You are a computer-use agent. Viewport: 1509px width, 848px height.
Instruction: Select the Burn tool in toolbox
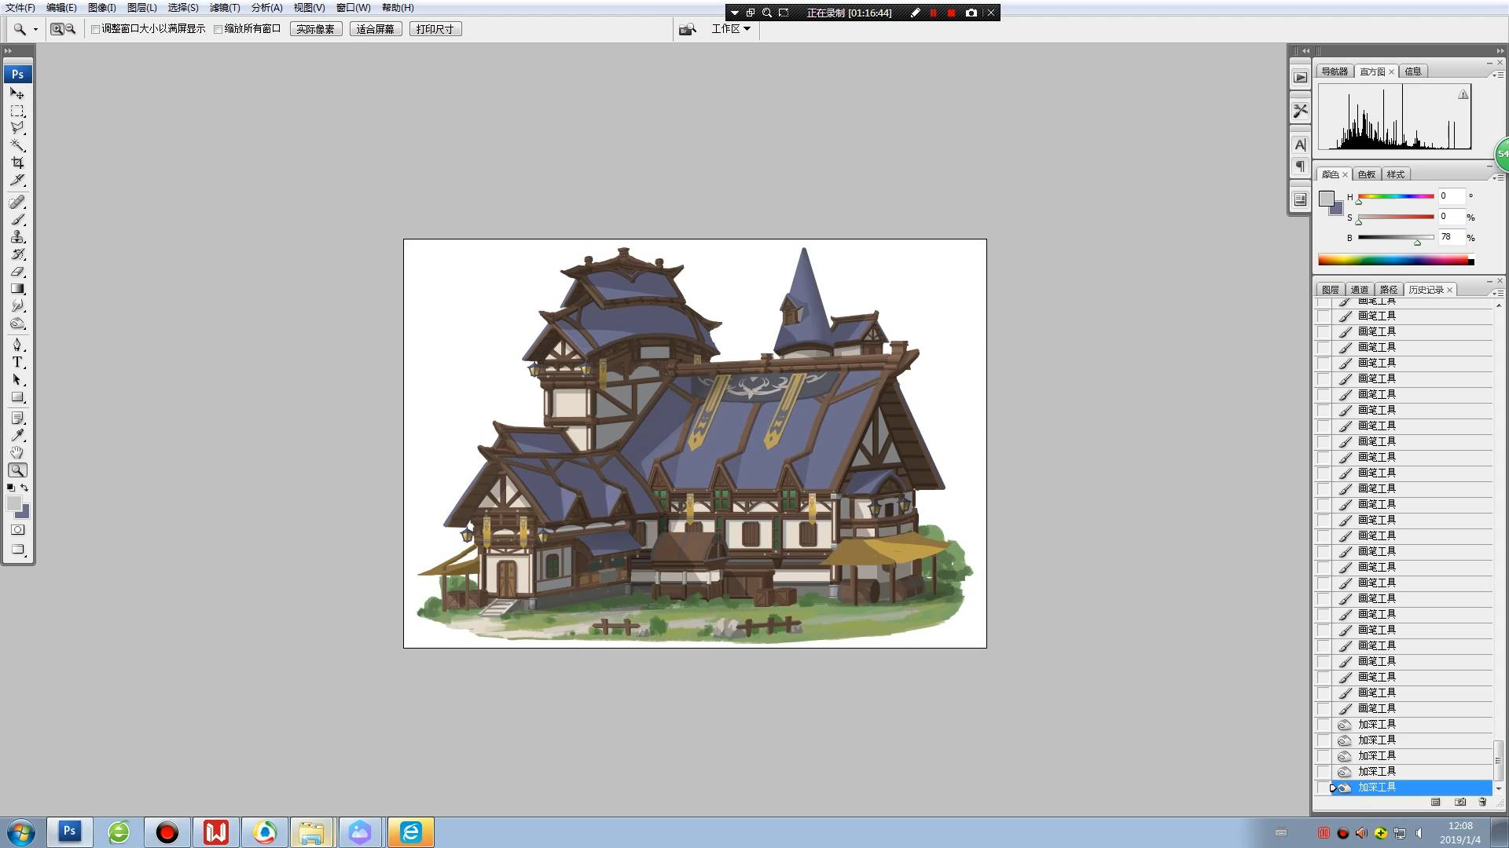tap(17, 323)
